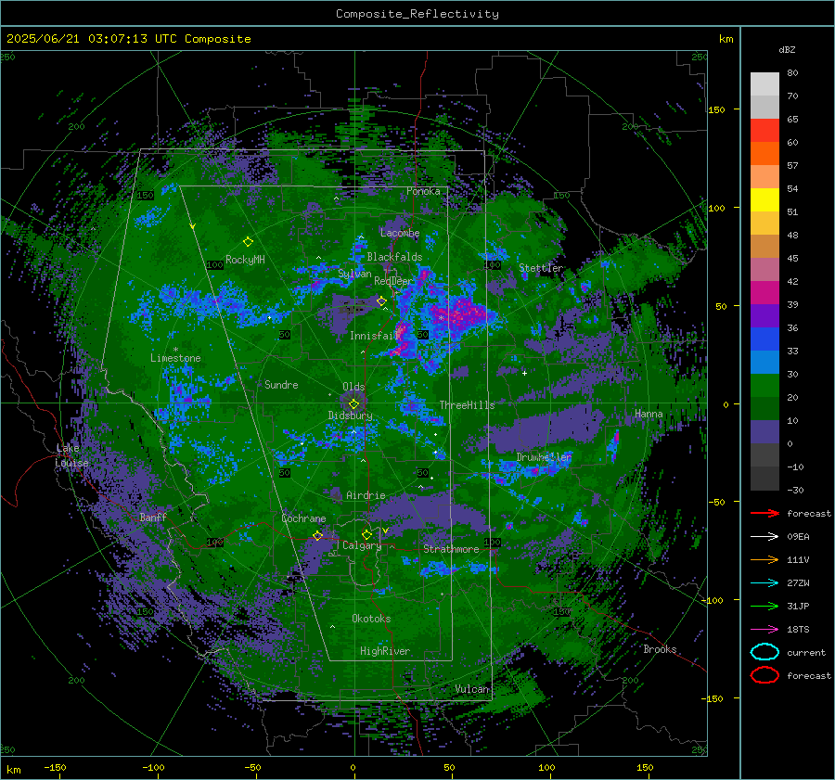The image size is (835, 780).
Task: Click the magenta 39-42 dBZ legend swatch
Action: click(764, 293)
